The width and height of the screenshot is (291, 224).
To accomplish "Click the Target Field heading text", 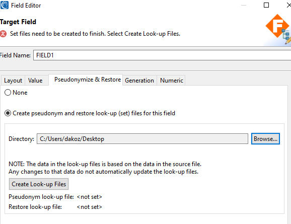I will pyautogui.click(x=18, y=22).
